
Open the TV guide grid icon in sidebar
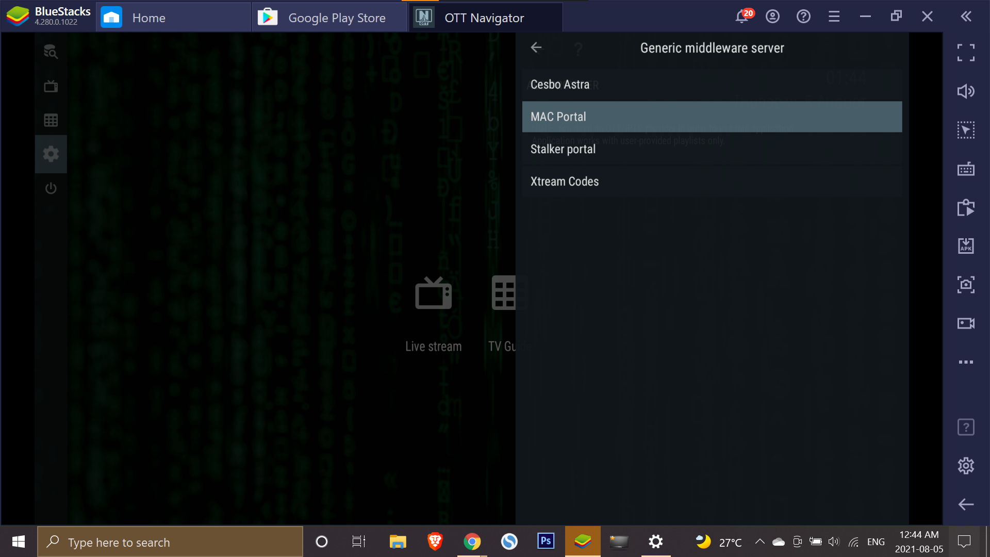(x=51, y=120)
